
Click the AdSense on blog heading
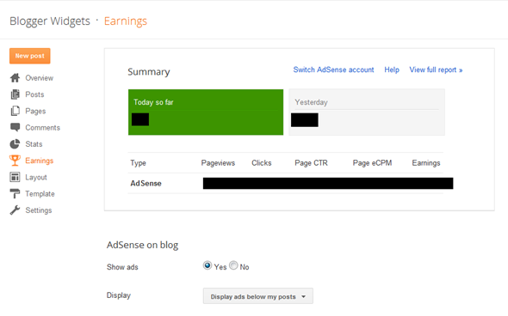coord(143,245)
